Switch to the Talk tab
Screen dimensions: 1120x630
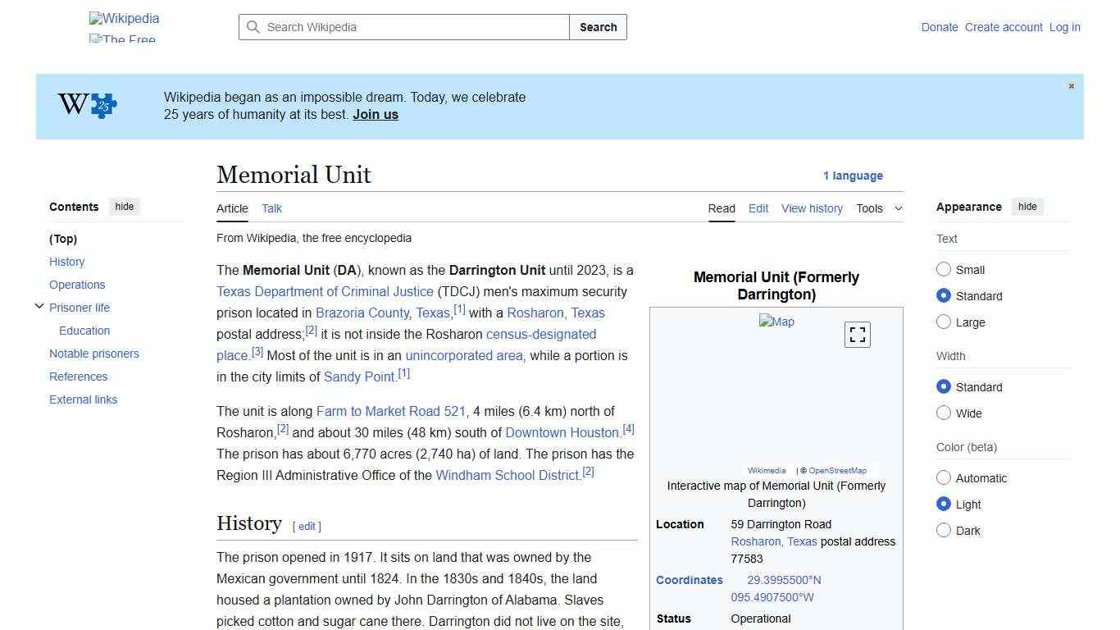click(x=271, y=208)
